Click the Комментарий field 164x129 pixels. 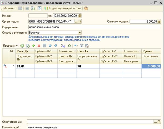point(94,127)
